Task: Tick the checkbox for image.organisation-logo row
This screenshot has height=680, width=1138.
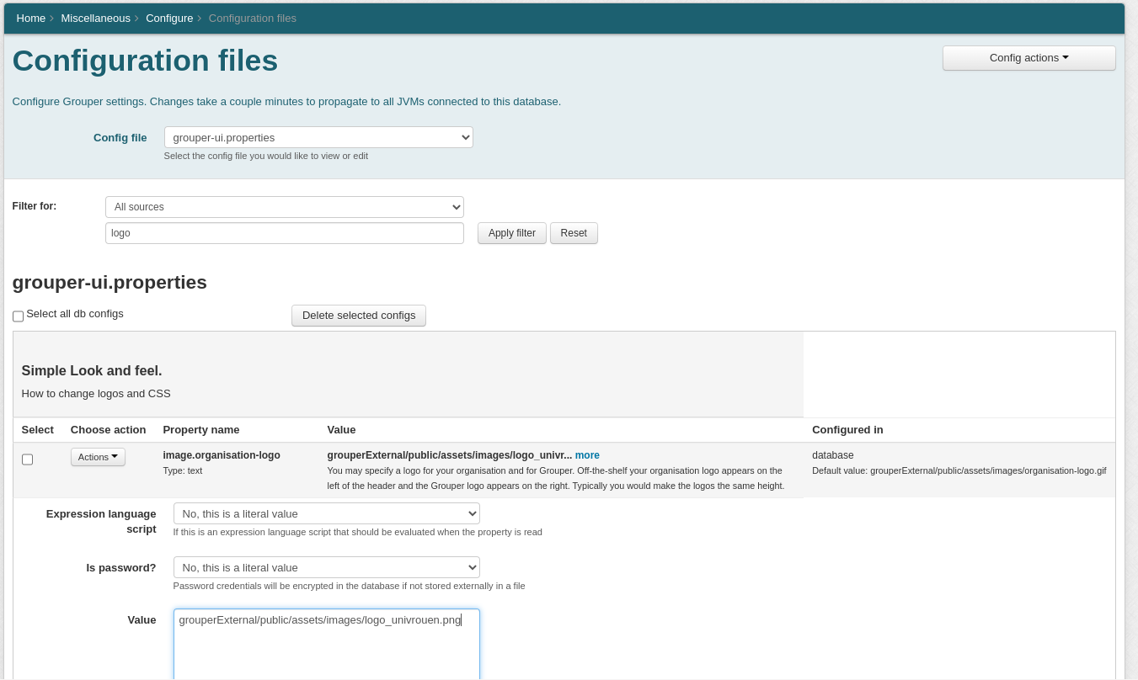Action: pyautogui.click(x=28, y=460)
